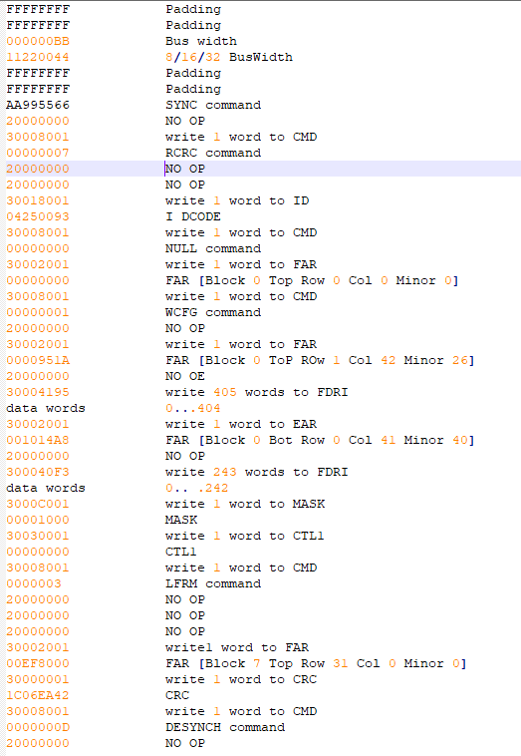Viewport: 521px width, 756px height.
Task: Click the range text "0...404"
Action: tap(193, 407)
